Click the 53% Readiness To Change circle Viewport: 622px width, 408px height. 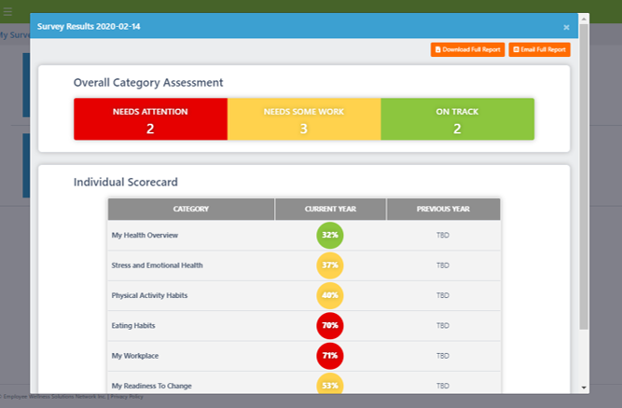pos(330,385)
